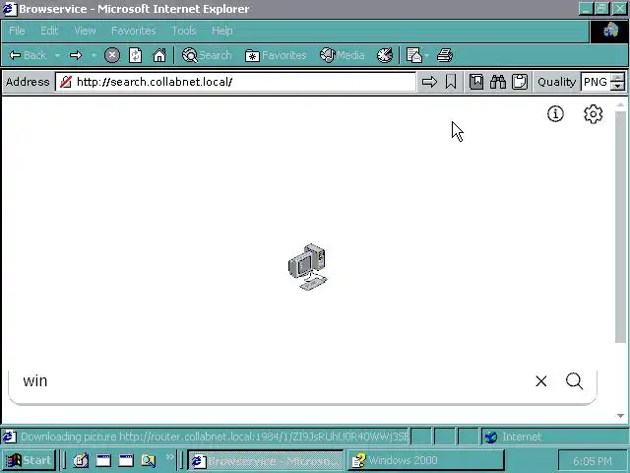Go back with the Back button
This screenshot has width=630, height=473.
(28, 55)
